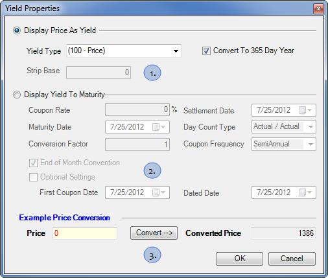Focus the Price input field
Viewport: 328px width, 278px height.
[x=85, y=233]
